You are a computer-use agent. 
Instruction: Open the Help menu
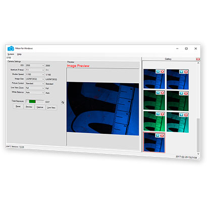pos(19,55)
